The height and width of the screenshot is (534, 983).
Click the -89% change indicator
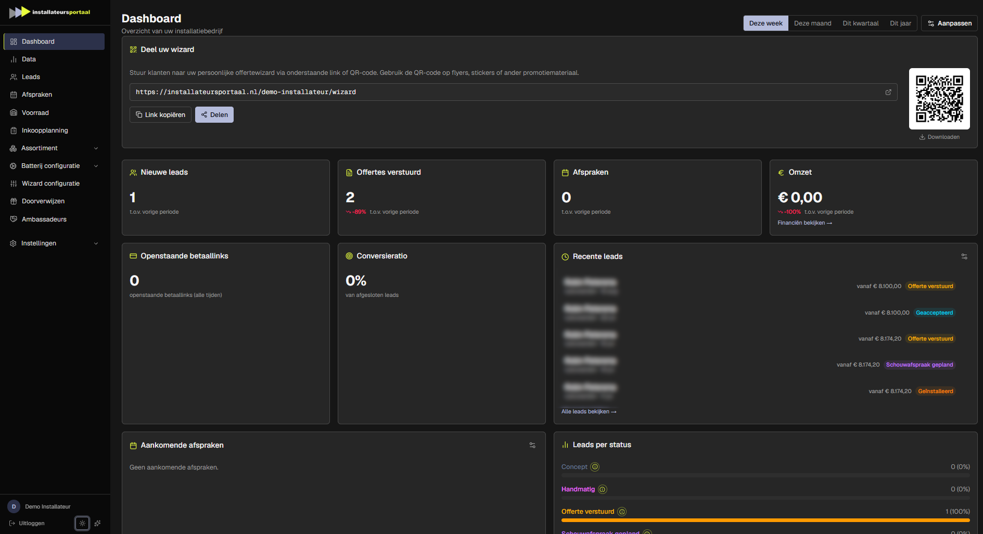point(356,212)
